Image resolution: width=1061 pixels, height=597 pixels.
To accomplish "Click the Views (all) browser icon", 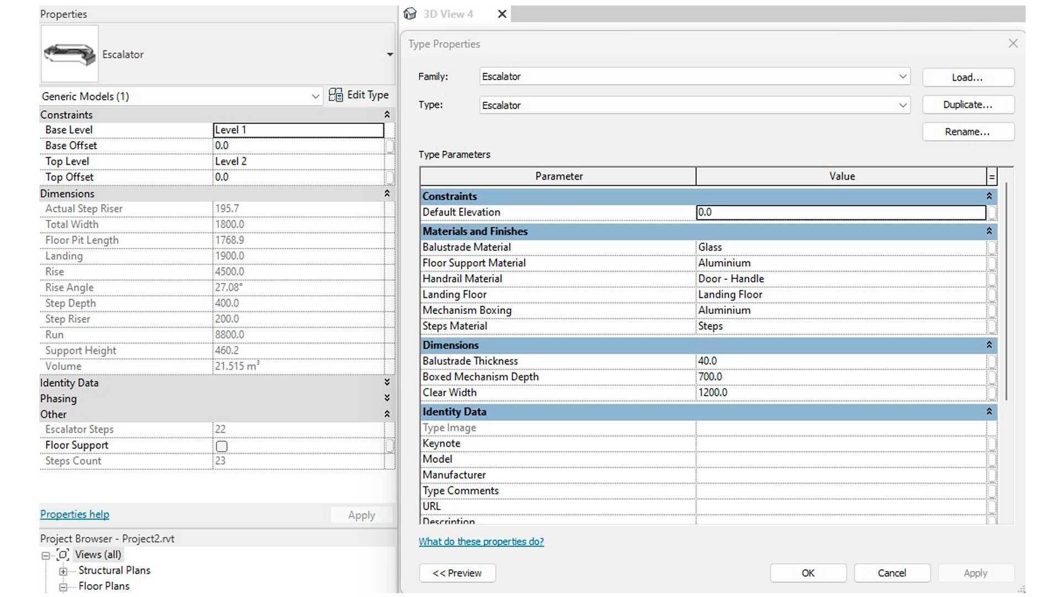I will tap(63, 554).
